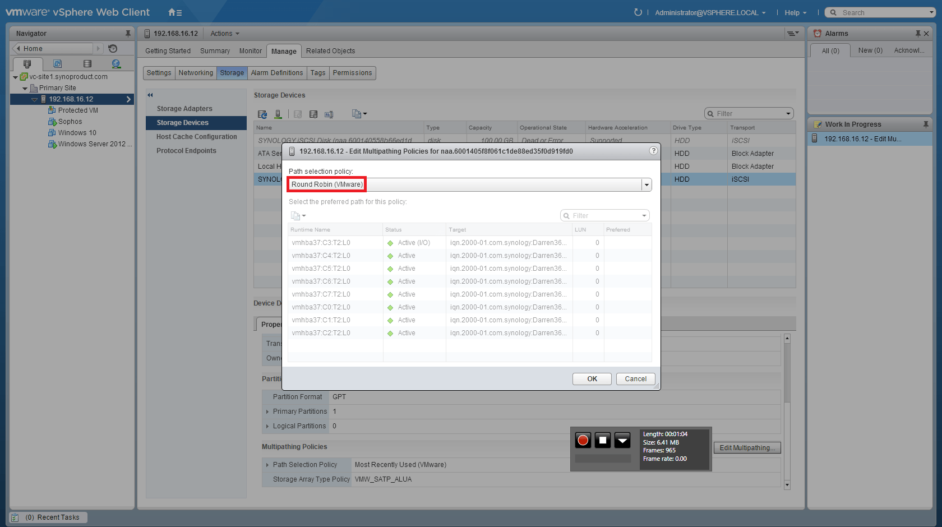Stop the screen recording
The image size is (942, 527).
click(x=603, y=441)
